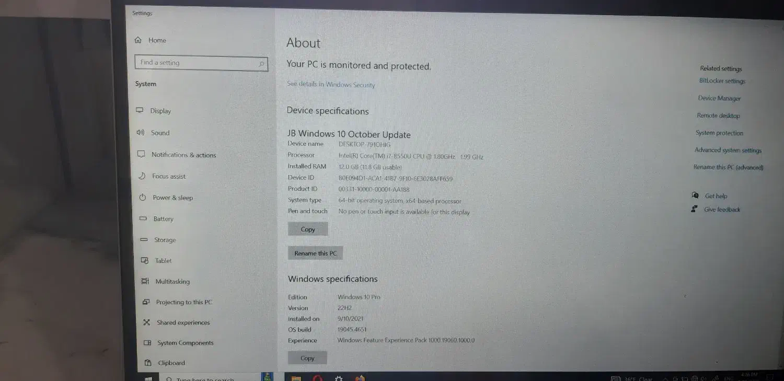
Task: Open BitLocker settings link
Action: [x=722, y=81]
